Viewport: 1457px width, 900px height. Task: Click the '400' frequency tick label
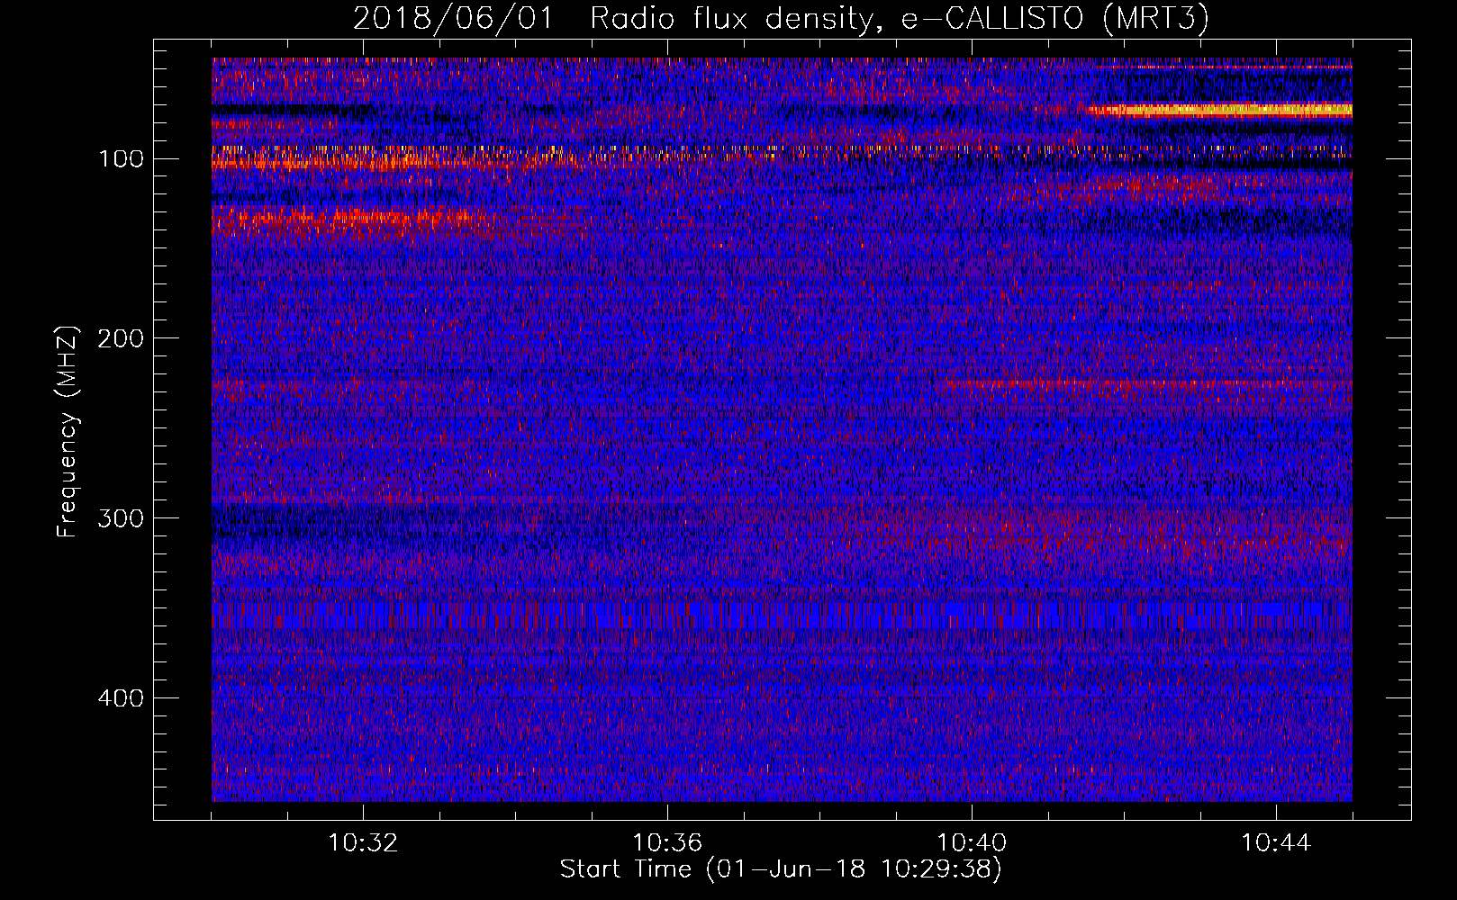(121, 698)
